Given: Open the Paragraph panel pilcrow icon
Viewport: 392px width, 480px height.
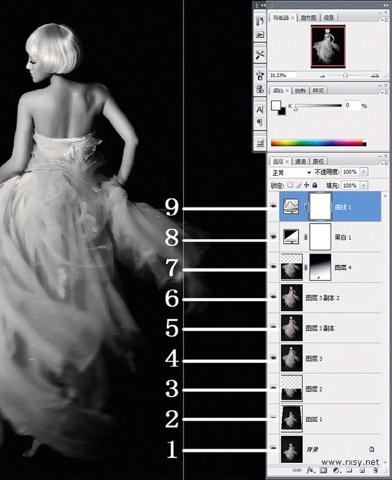Looking at the screenshot, I should 260,123.
